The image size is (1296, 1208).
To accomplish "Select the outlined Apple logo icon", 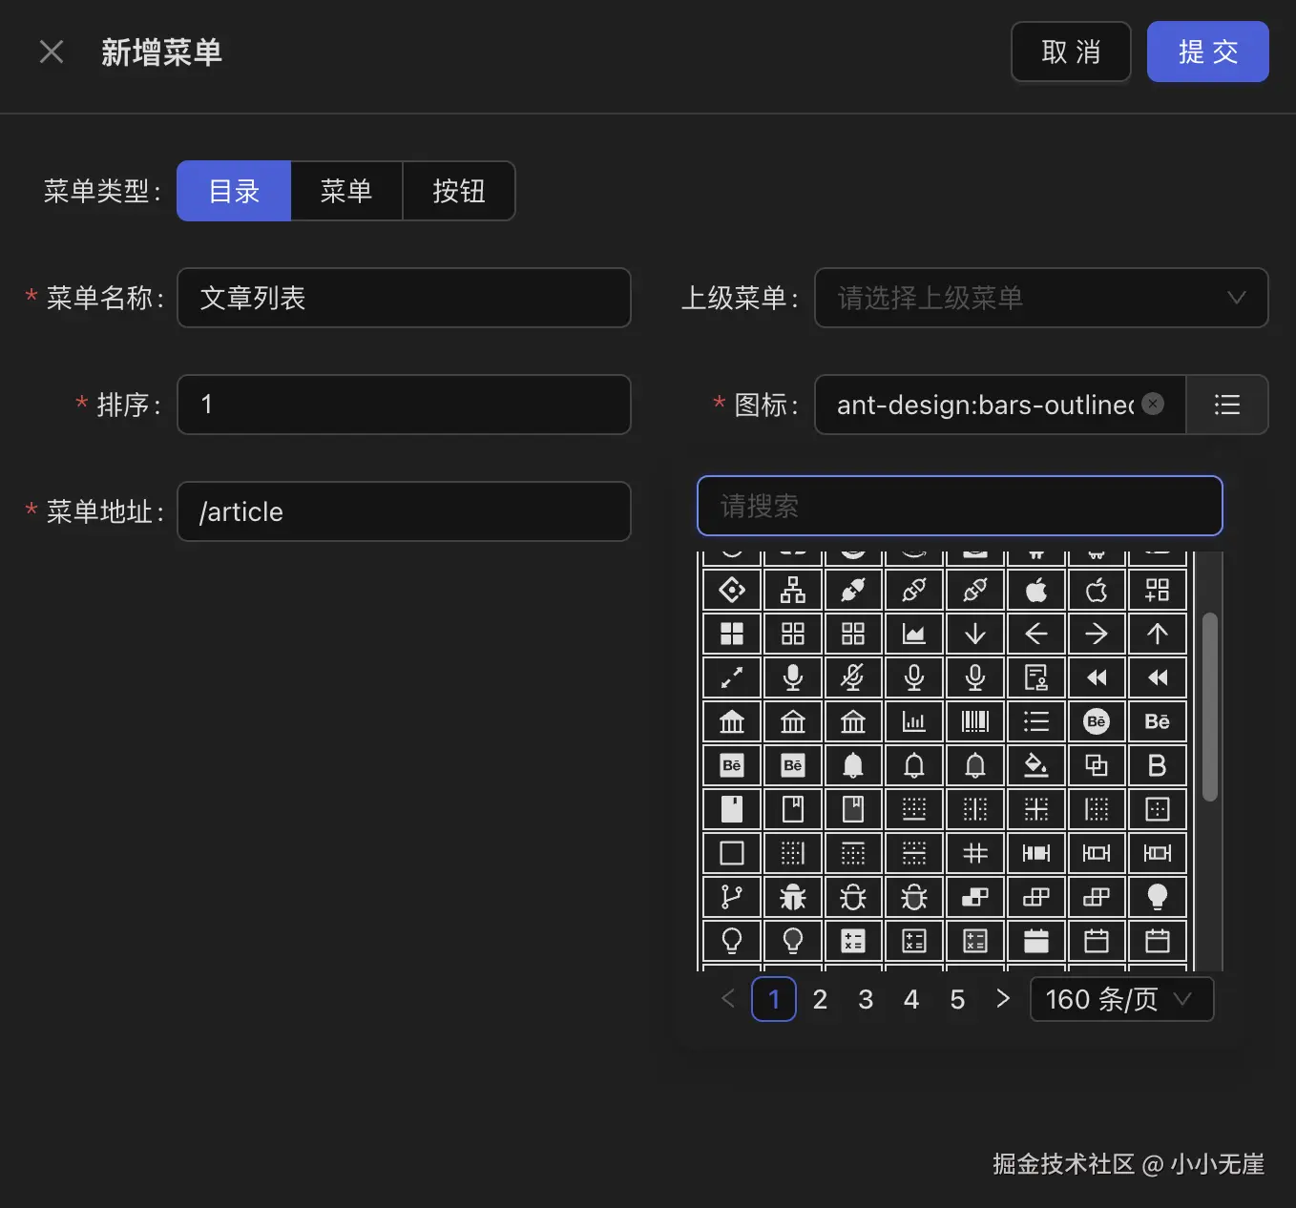I will [1097, 590].
